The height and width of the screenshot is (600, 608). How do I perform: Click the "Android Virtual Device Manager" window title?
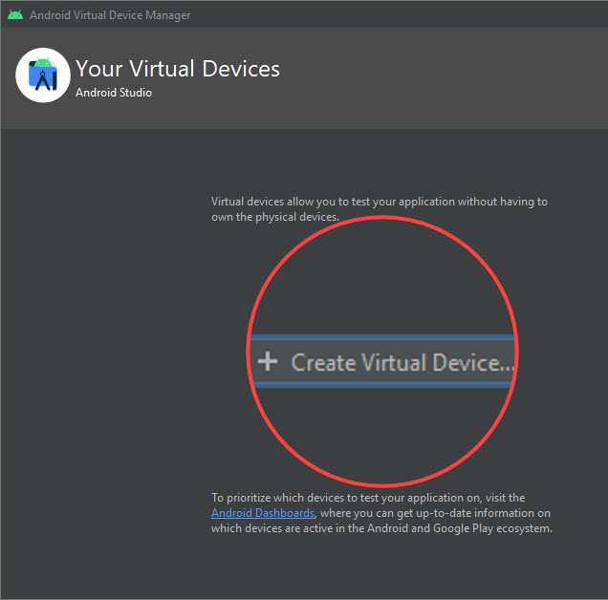pyautogui.click(x=110, y=15)
